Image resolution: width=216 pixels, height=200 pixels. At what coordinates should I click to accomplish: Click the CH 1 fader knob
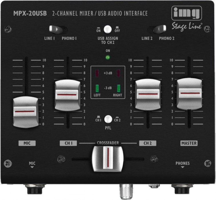pos(68,95)
